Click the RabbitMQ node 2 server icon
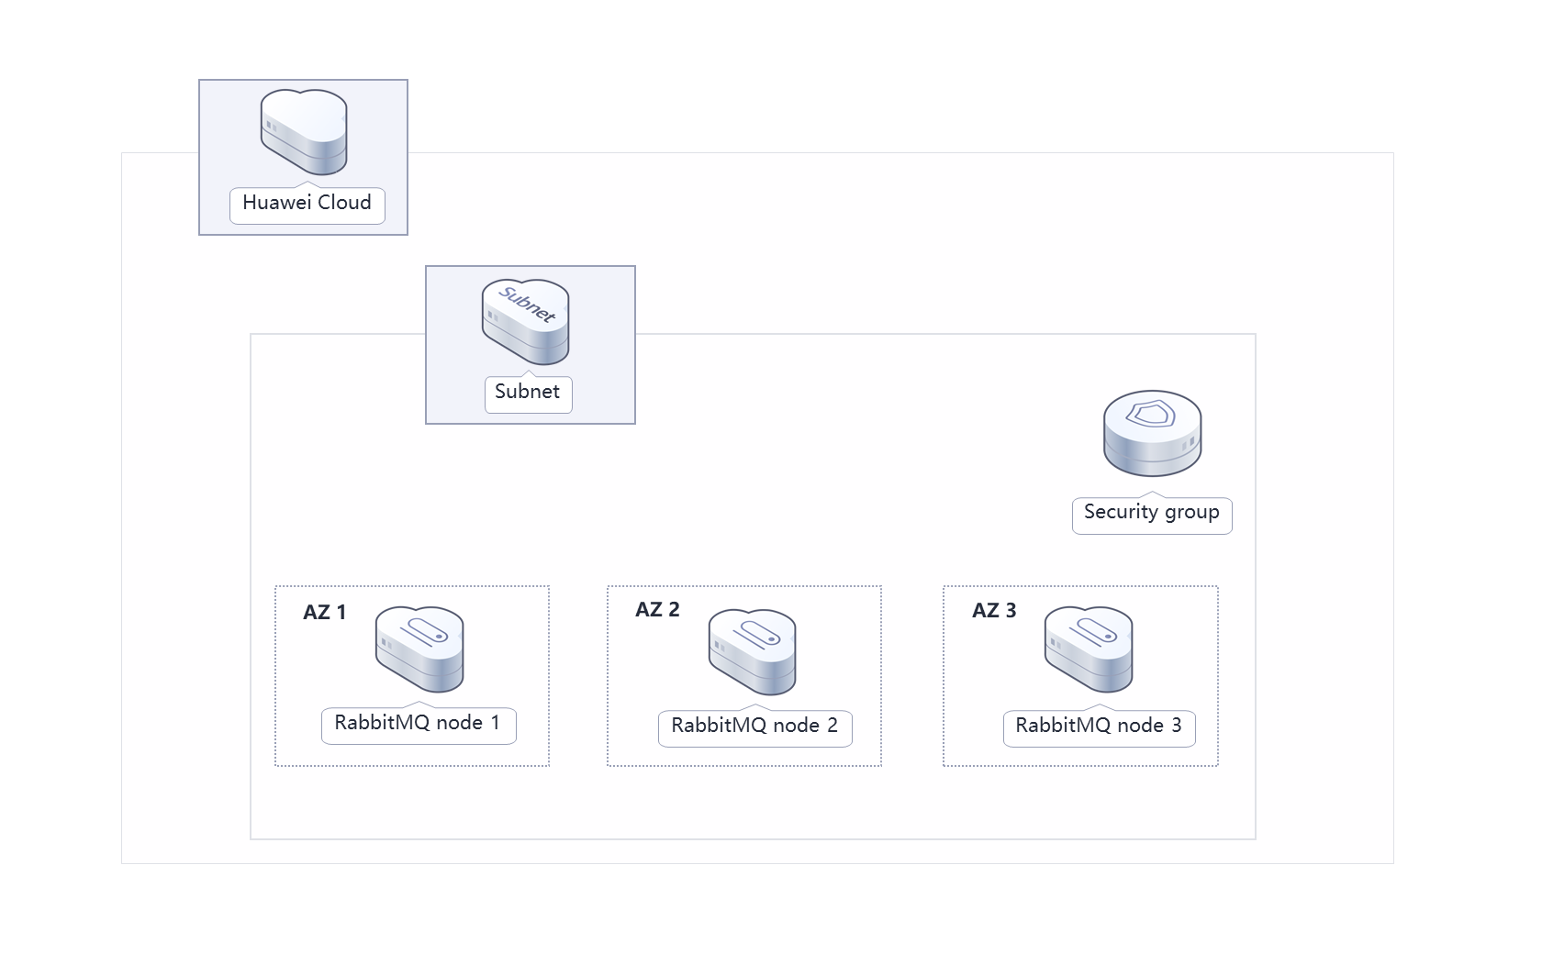This screenshot has height=954, width=1542. tap(754, 651)
